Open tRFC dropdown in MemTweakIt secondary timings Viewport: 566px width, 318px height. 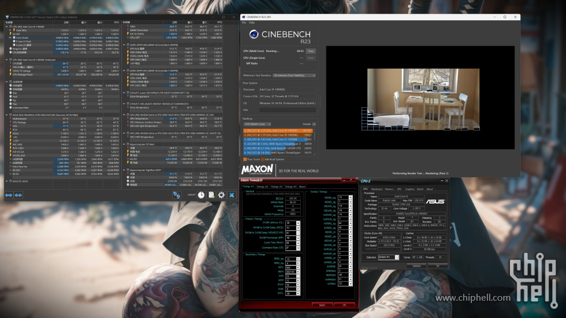(298, 268)
